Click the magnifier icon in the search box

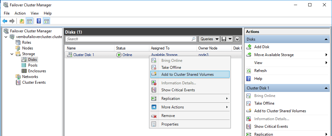193,39
